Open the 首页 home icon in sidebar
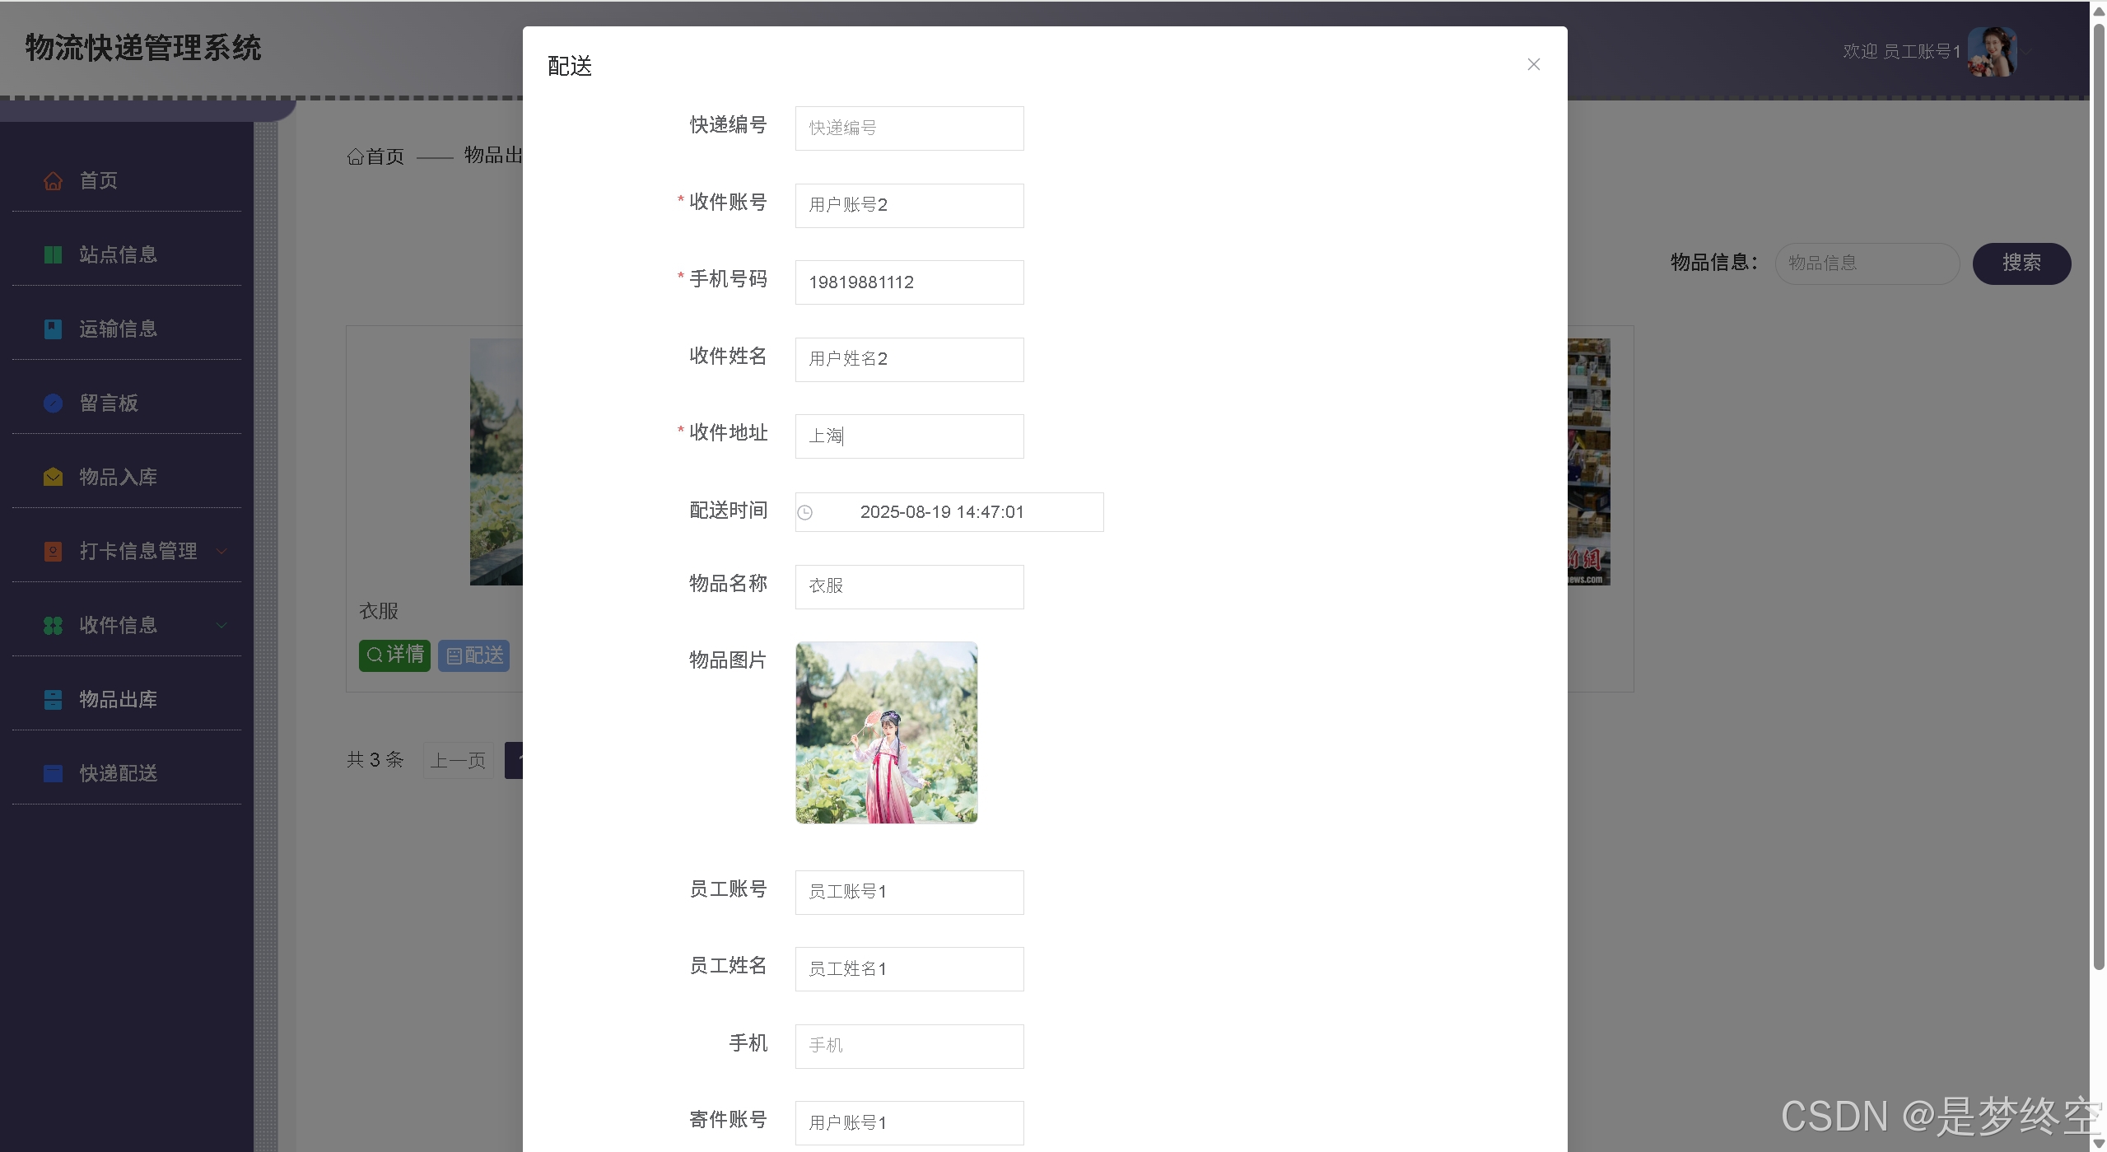The width and height of the screenshot is (2107, 1152). pyautogui.click(x=53, y=180)
